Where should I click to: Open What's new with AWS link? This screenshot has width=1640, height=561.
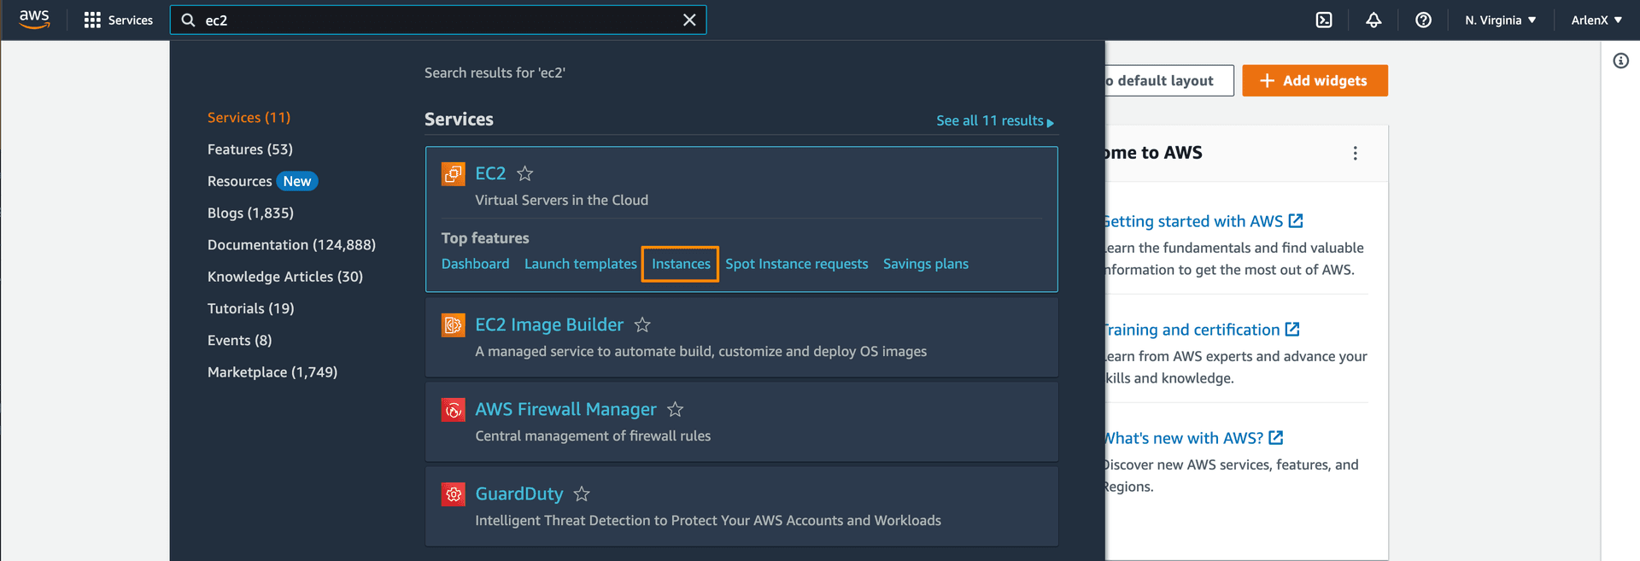tap(1194, 438)
